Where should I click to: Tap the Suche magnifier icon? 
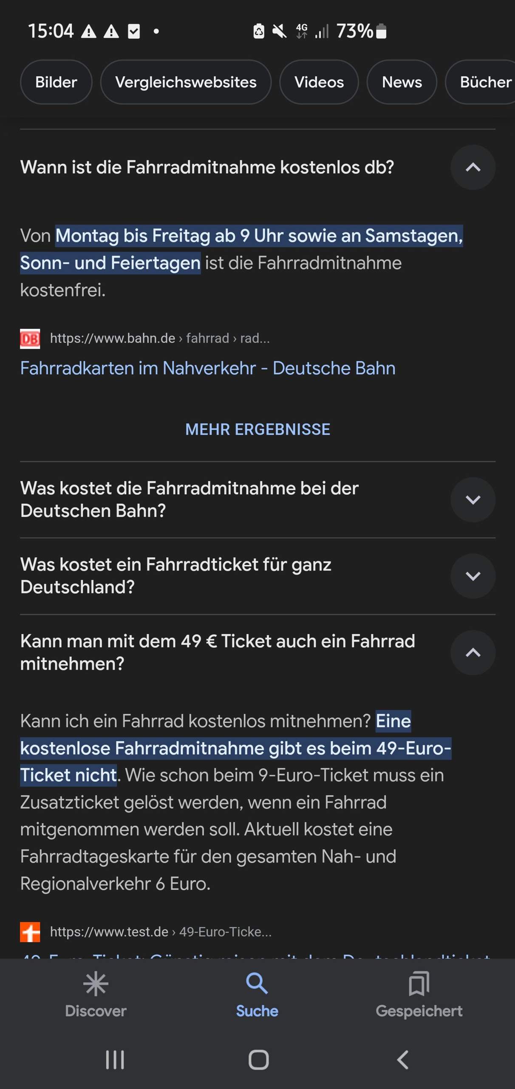pos(257,984)
